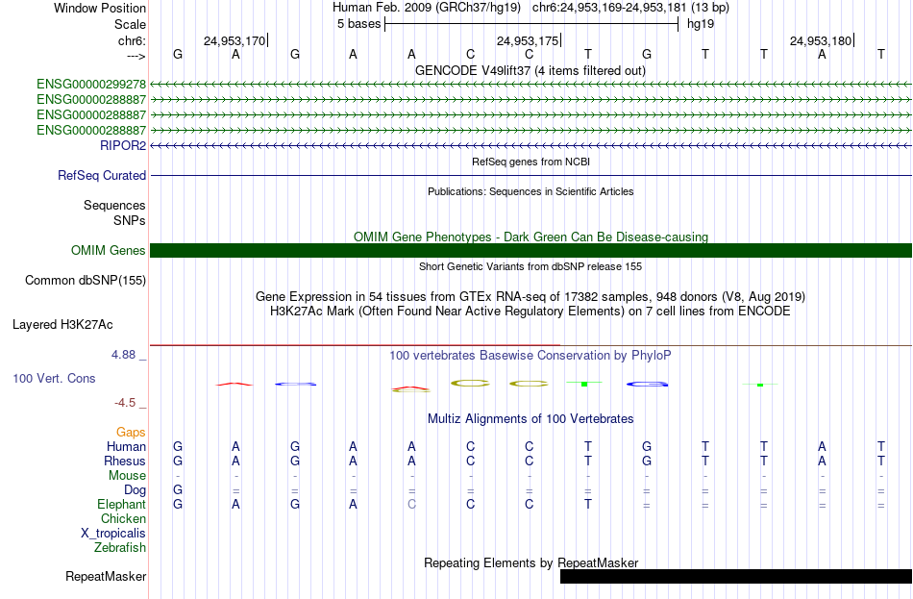
Task: Click the X_tropicalis species label
Action: [x=113, y=534]
